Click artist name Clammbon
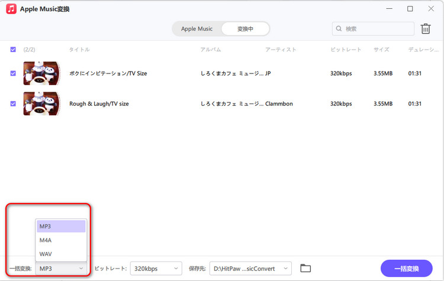444x281 pixels. [x=279, y=104]
